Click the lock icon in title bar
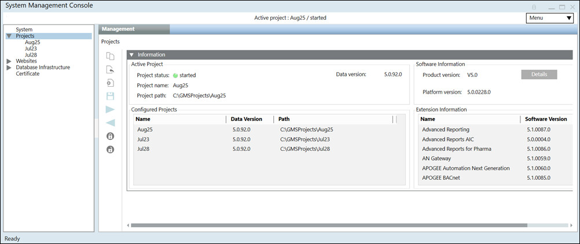Screen dimensions: 580x244 click(x=534, y=6)
